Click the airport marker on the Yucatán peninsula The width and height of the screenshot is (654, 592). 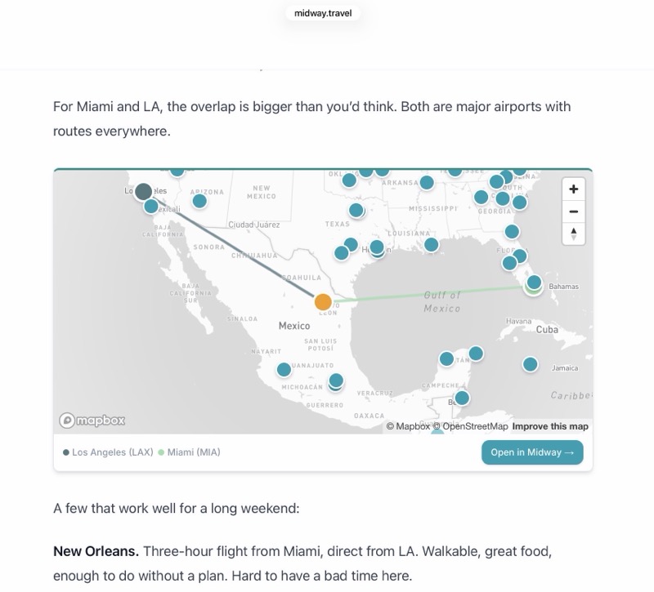click(x=447, y=358)
